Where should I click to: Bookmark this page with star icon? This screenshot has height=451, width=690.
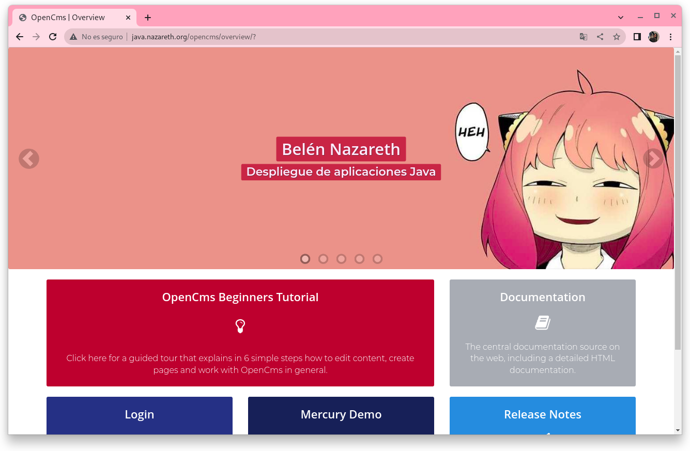coord(617,37)
